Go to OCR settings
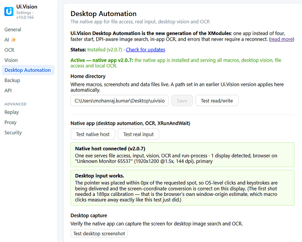 pyautogui.click(x=9, y=50)
